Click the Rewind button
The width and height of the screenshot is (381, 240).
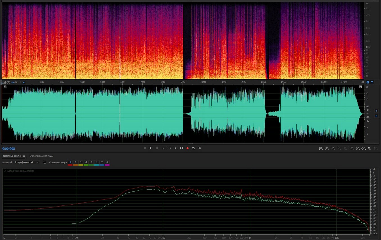169,148
